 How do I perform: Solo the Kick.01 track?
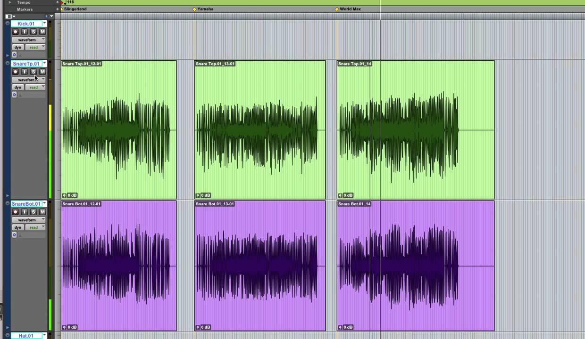click(x=33, y=32)
